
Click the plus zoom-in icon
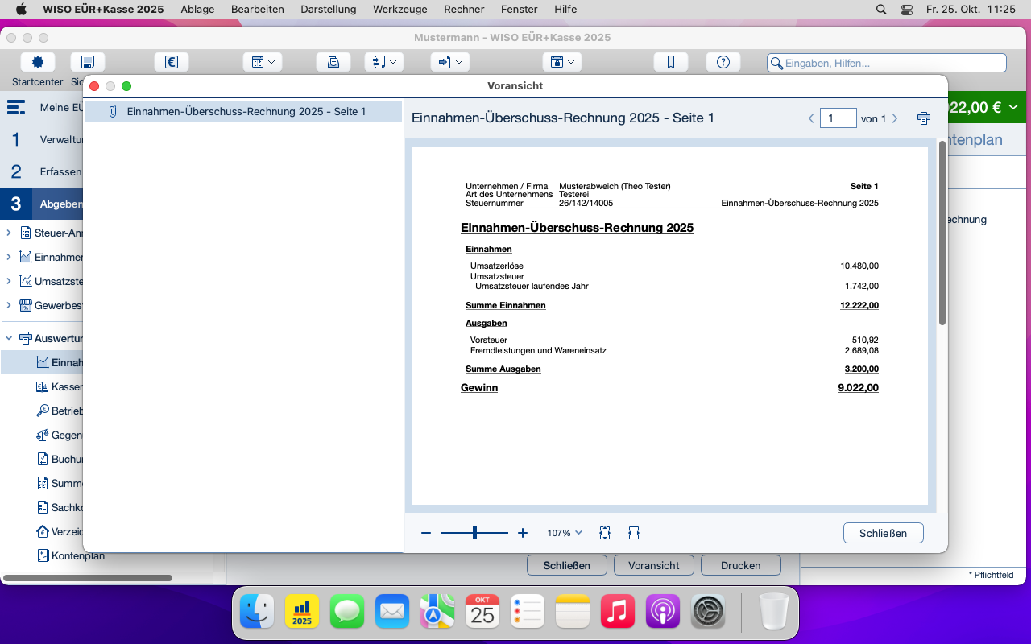[523, 533]
